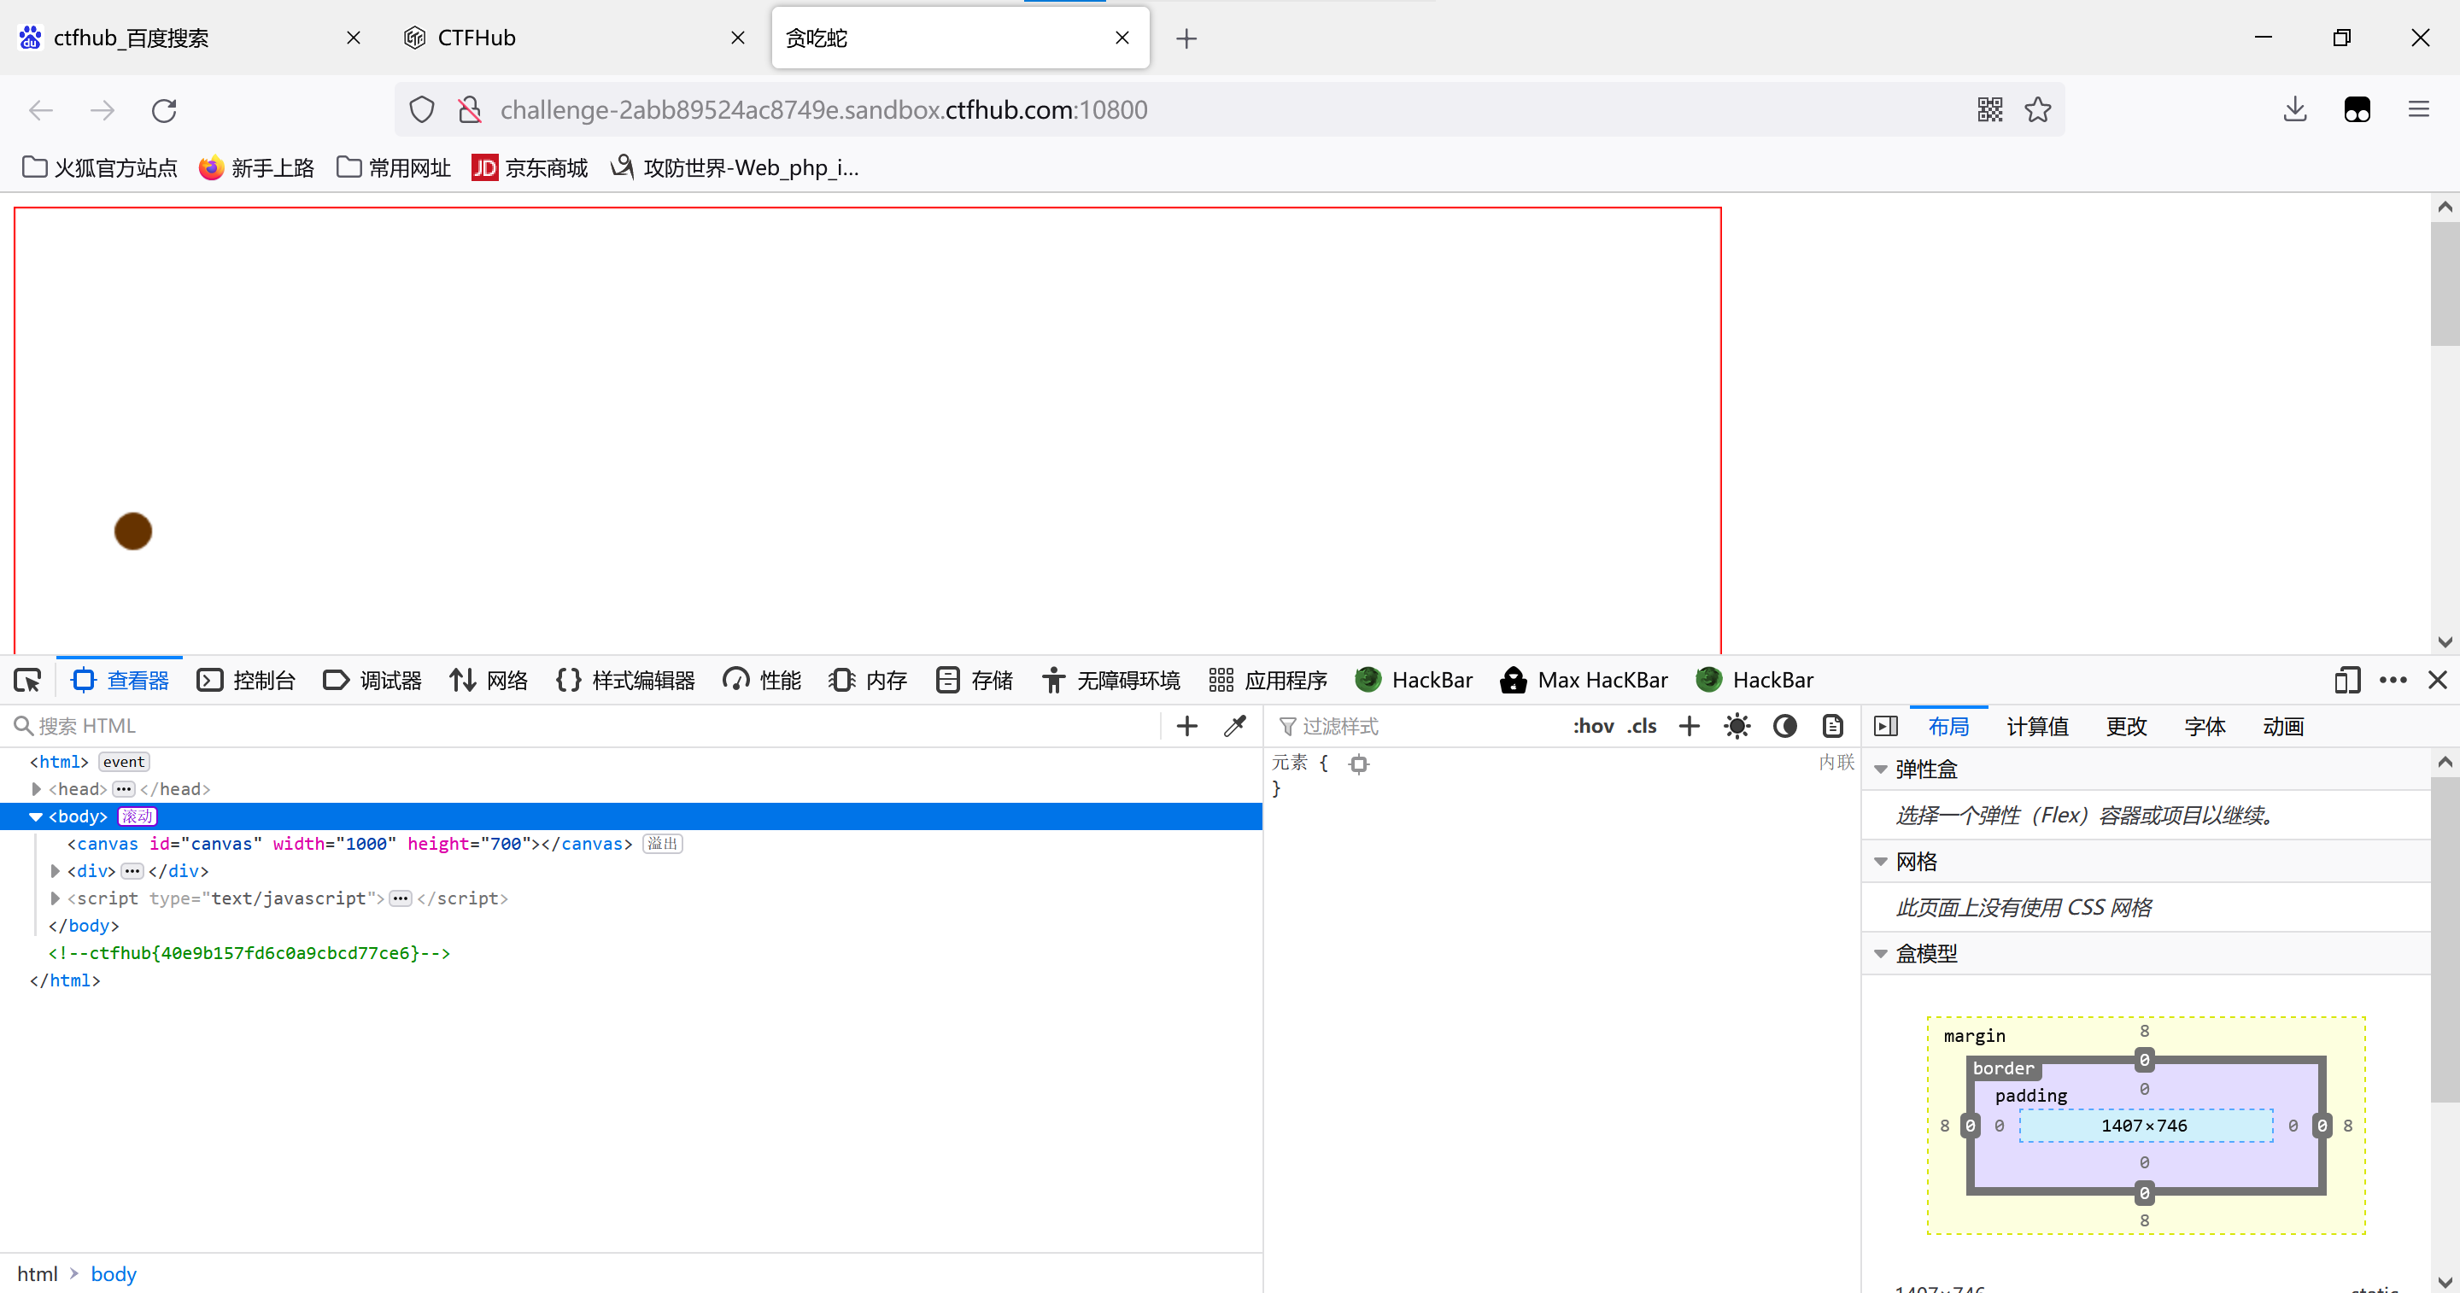The height and width of the screenshot is (1293, 2460).
Task: Reload the current page
Action: [x=164, y=110]
